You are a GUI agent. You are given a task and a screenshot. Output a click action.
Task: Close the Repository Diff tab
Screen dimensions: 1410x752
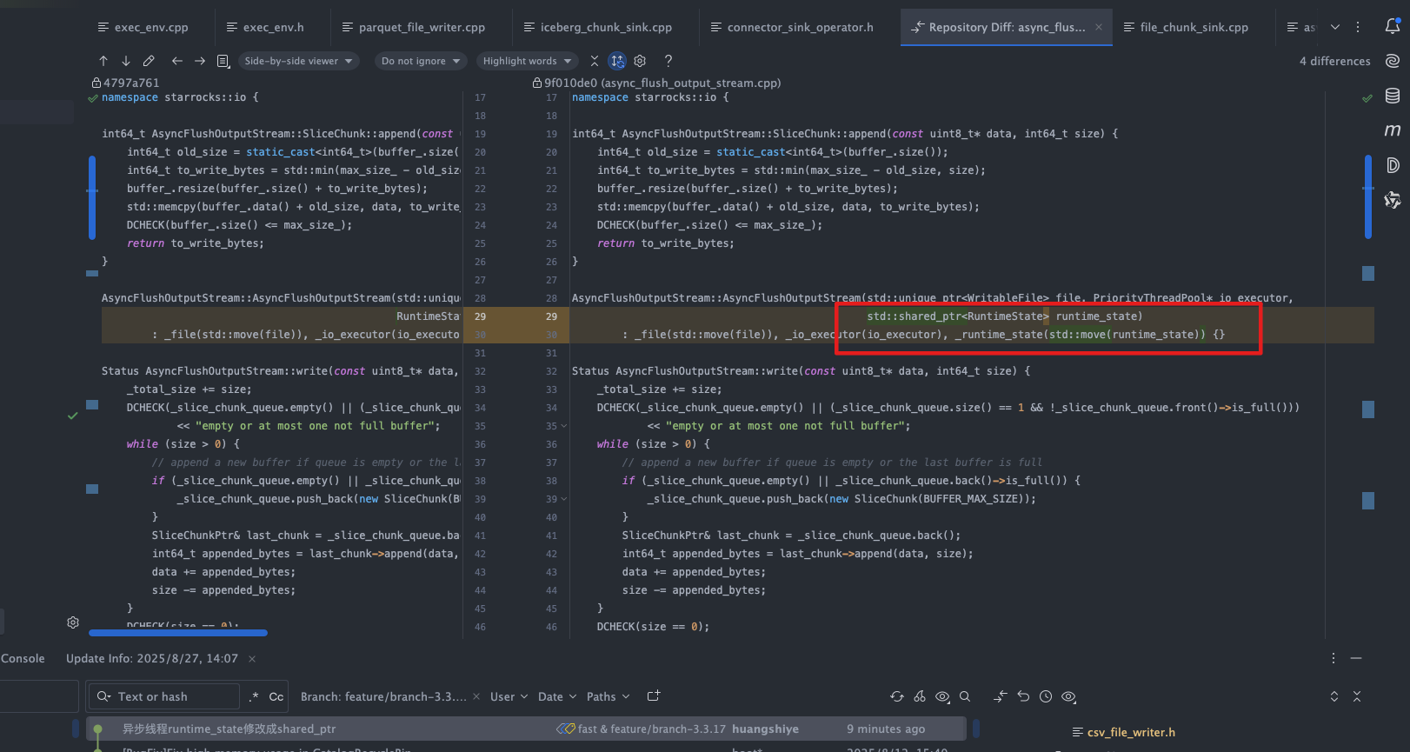point(1099,27)
